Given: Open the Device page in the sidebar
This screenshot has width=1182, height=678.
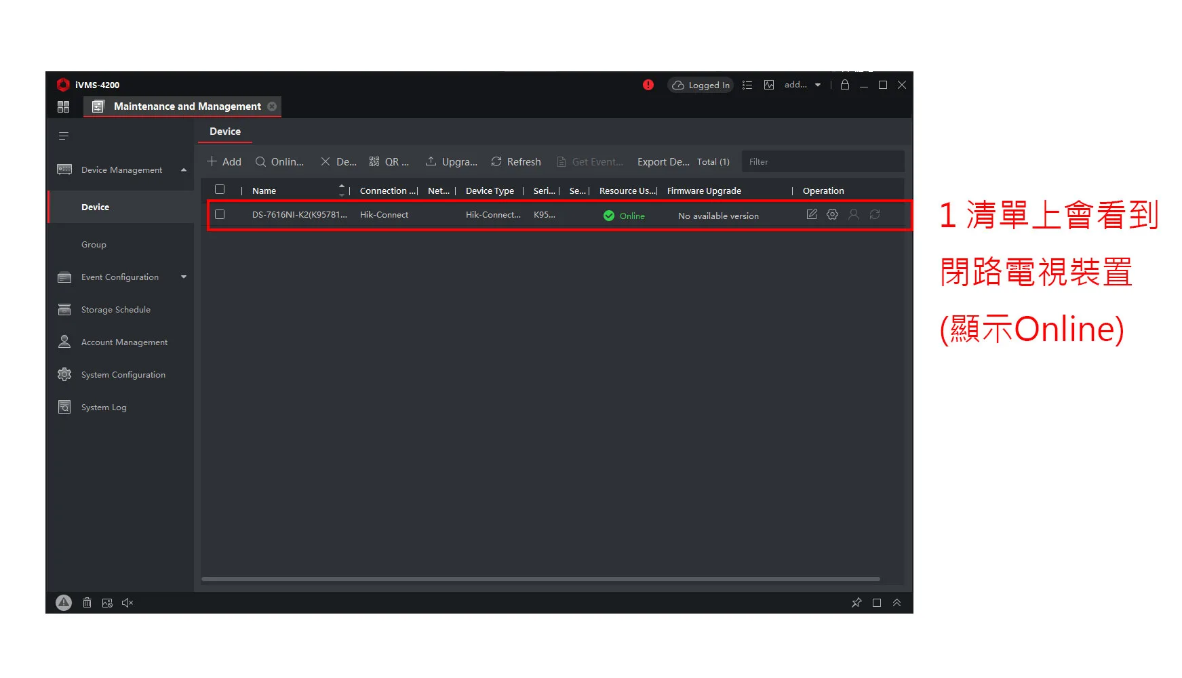Looking at the screenshot, I should pos(121,207).
